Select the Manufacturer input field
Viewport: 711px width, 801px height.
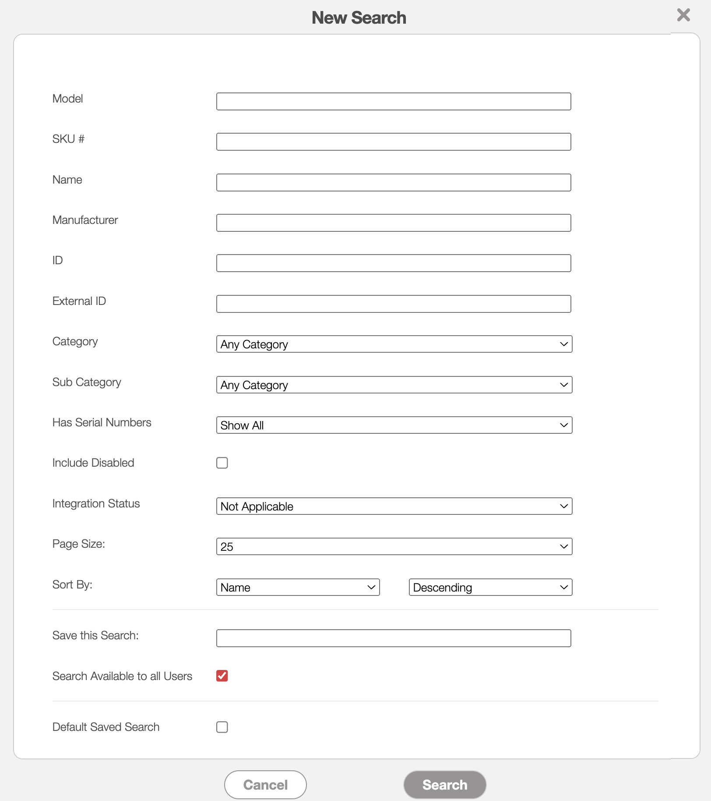point(393,223)
